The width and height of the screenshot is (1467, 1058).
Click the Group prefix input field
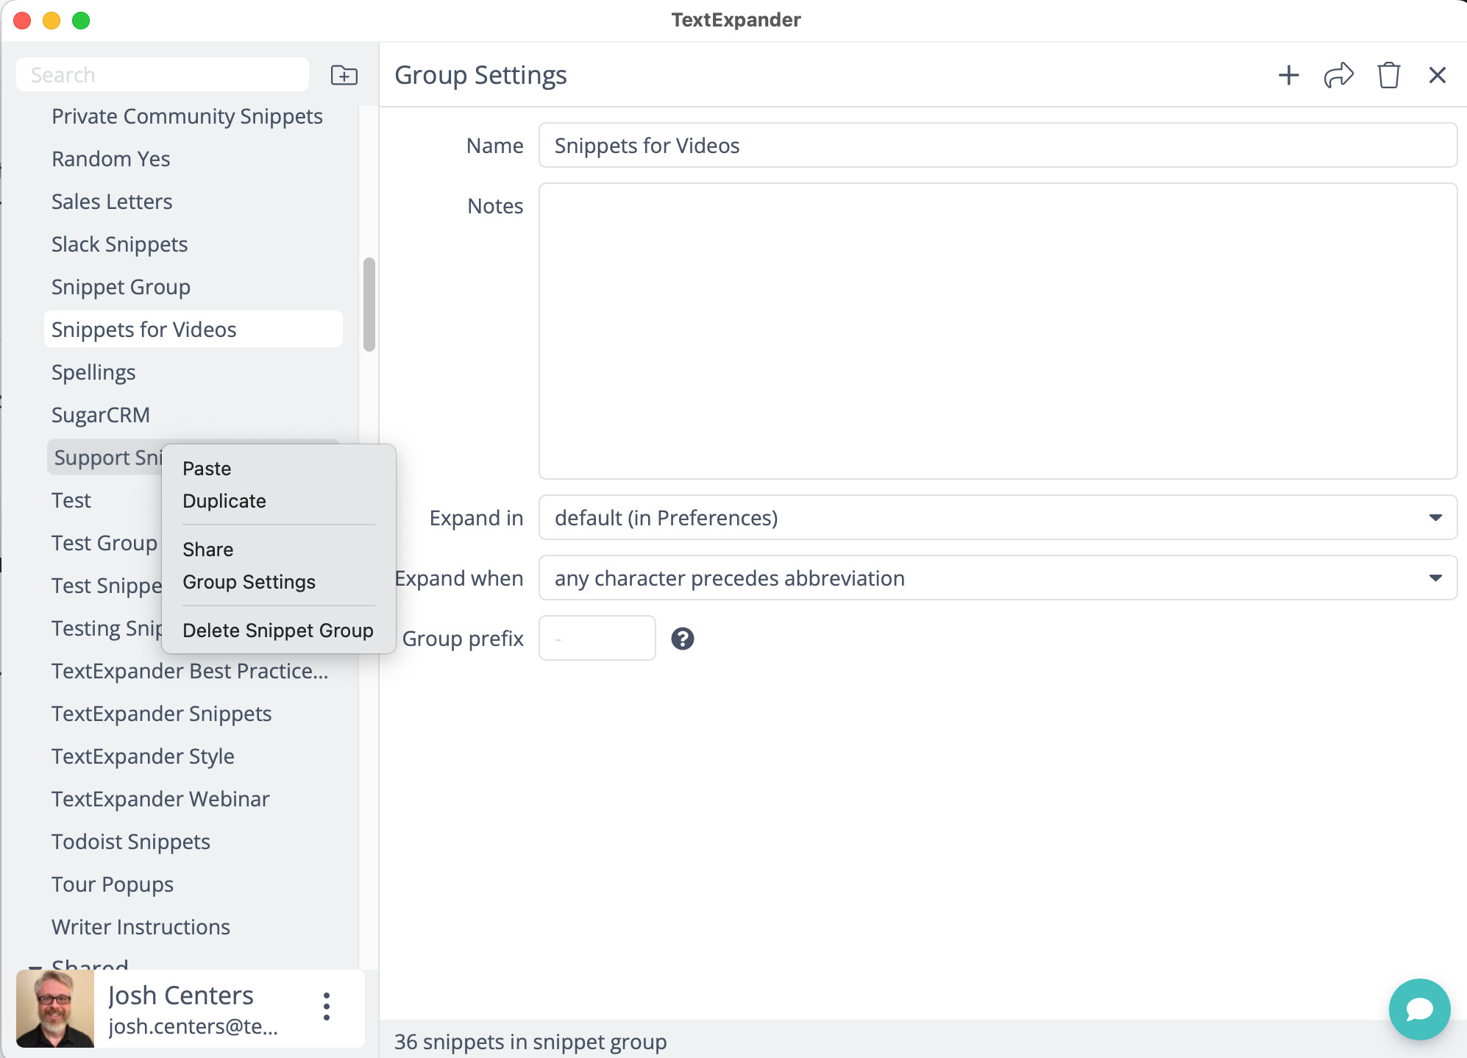597,639
